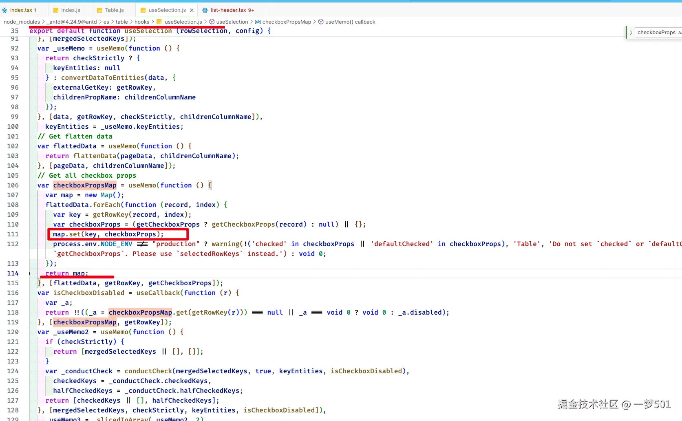Open the useSelection.js file breadcrumb
682x421 pixels.
click(183, 22)
